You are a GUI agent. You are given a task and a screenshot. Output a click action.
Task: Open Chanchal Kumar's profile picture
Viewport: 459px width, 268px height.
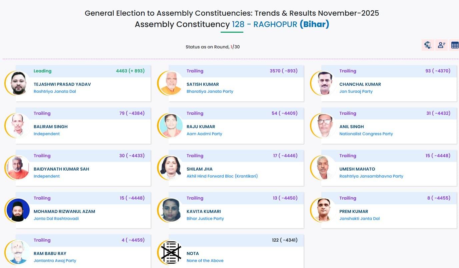(324, 83)
